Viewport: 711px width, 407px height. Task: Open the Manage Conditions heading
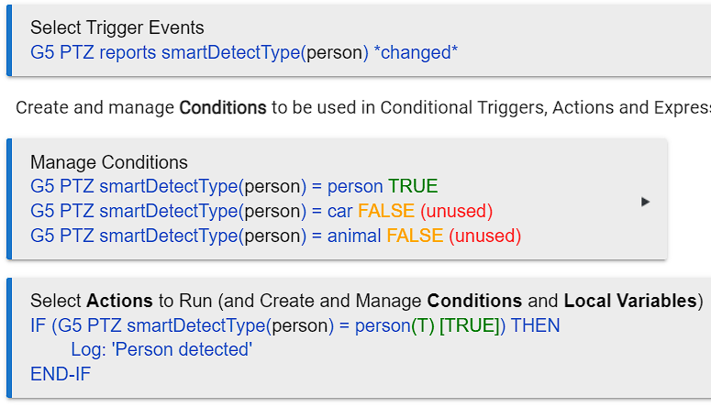pos(108,162)
